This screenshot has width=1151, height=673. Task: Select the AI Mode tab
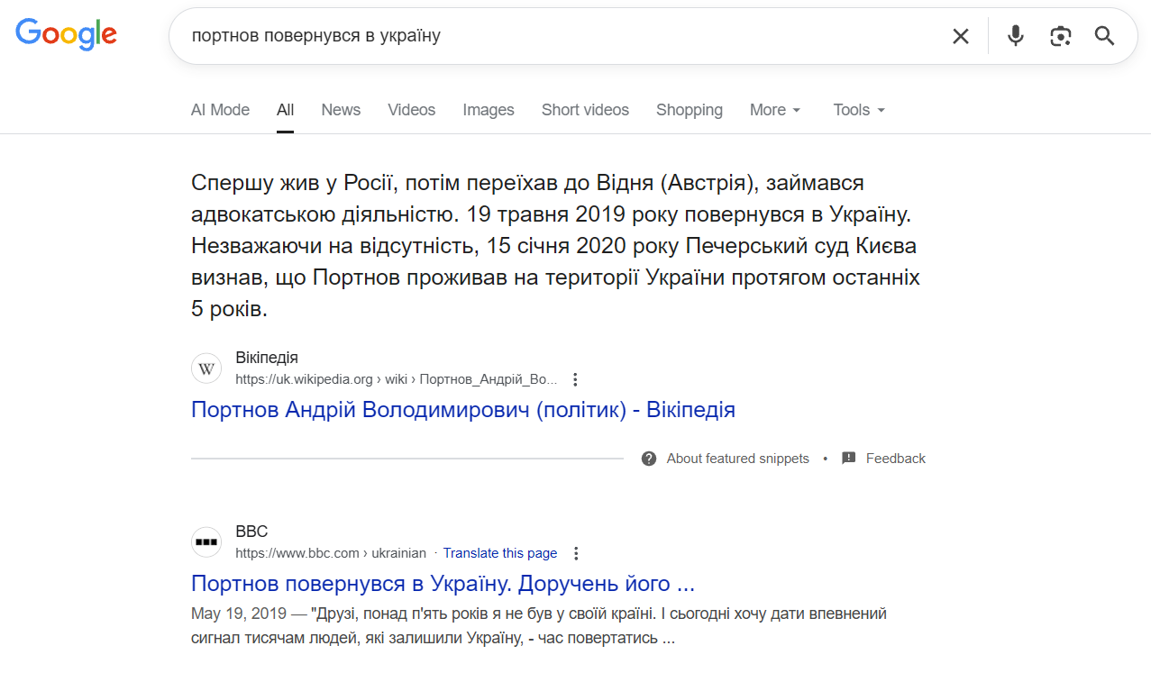pyautogui.click(x=220, y=110)
